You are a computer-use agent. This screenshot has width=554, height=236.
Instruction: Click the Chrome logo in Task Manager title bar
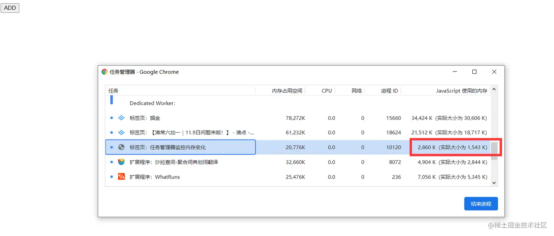pyautogui.click(x=104, y=72)
